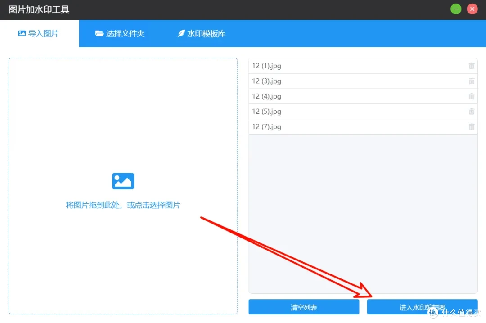The width and height of the screenshot is (486, 323).
Task: Select the 12 (7).jpg file row
Action: (x=363, y=126)
